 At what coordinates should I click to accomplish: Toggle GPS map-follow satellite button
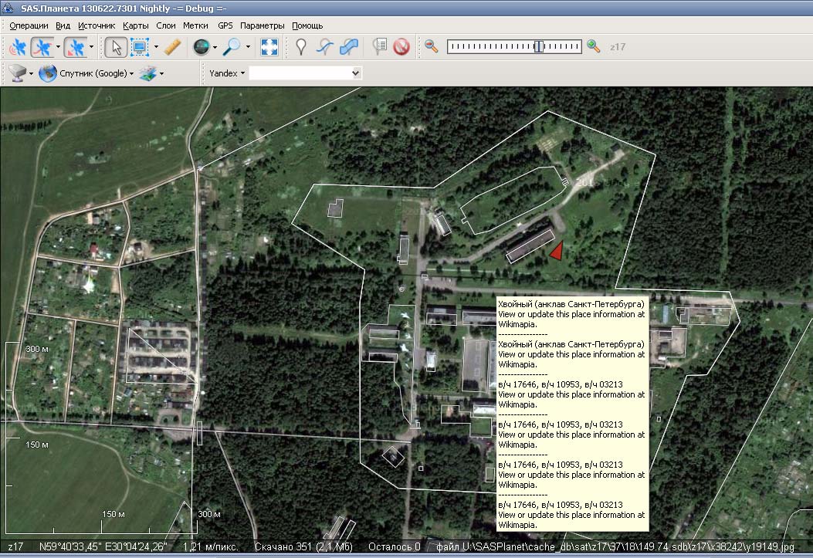[75, 47]
